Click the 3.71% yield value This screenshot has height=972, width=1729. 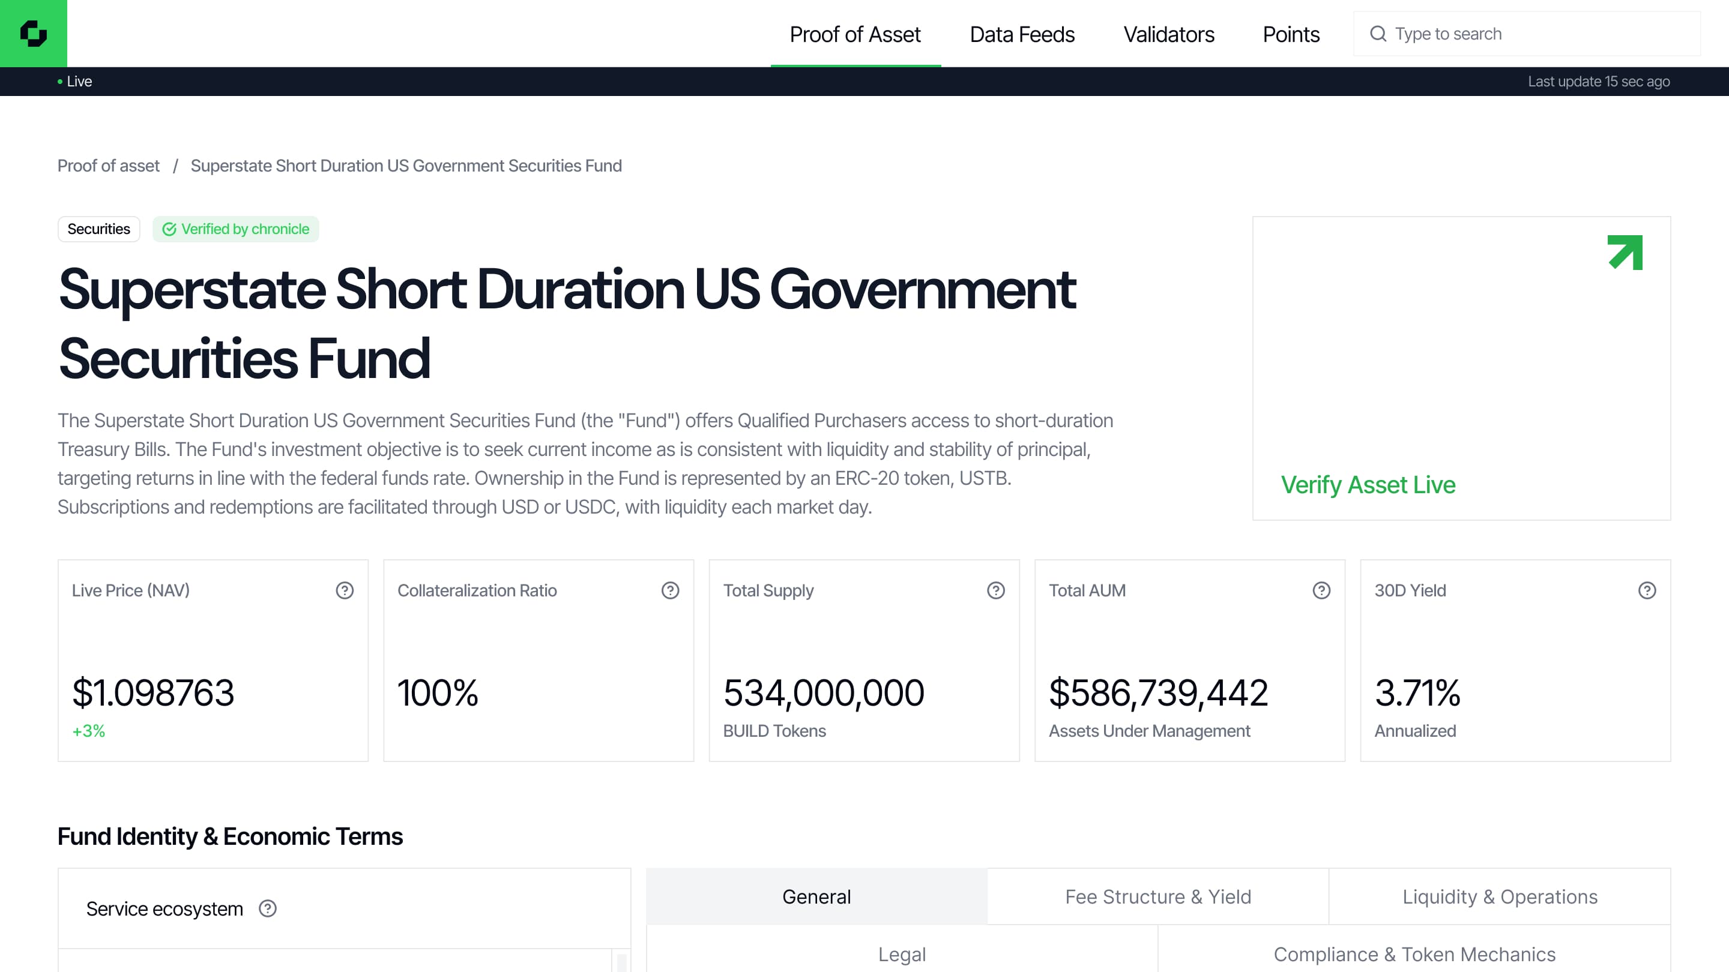(1417, 692)
